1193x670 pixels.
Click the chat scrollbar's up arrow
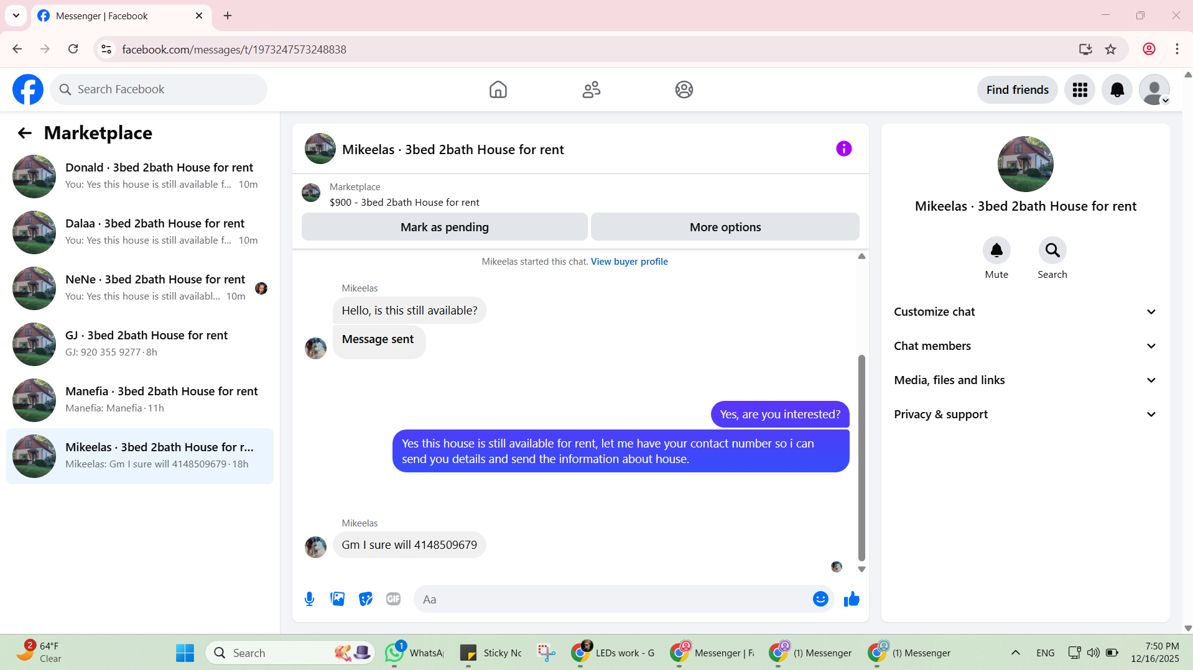pyautogui.click(x=861, y=256)
